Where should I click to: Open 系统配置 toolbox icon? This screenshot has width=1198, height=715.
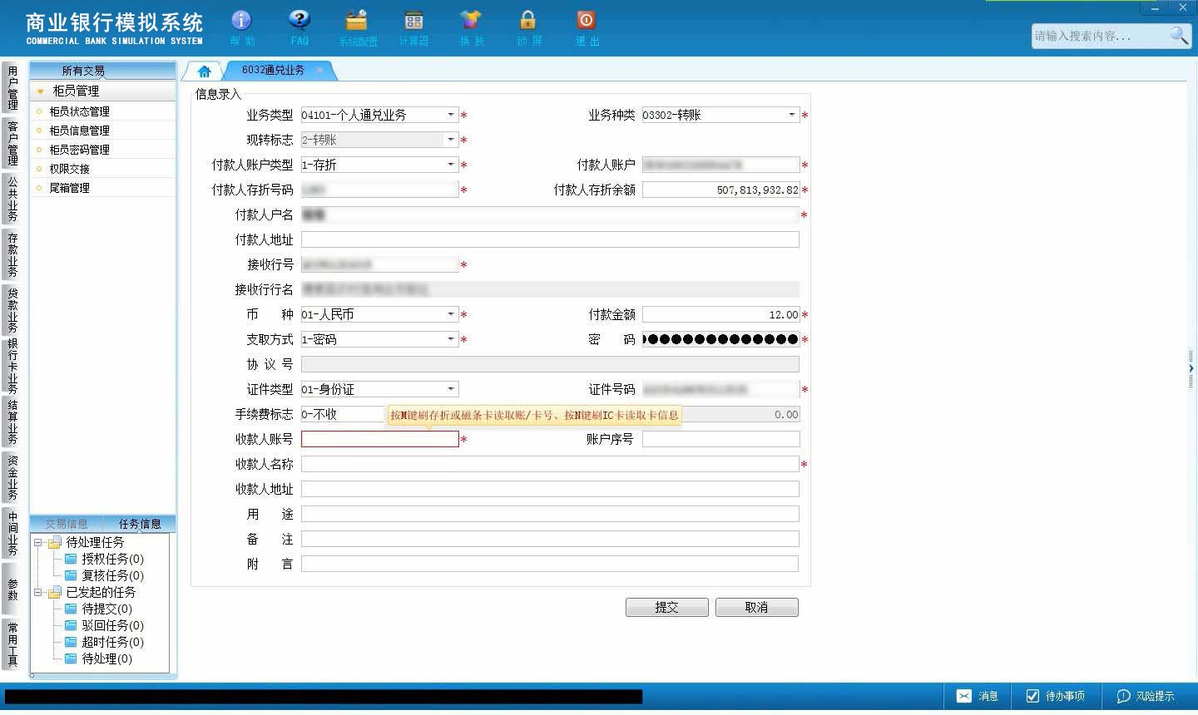tap(358, 27)
